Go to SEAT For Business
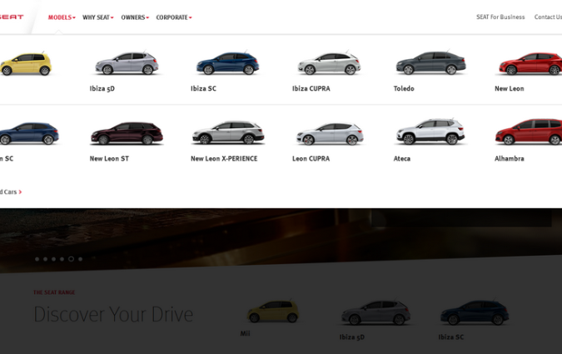Screen dimensions: 562x354 [500, 17]
